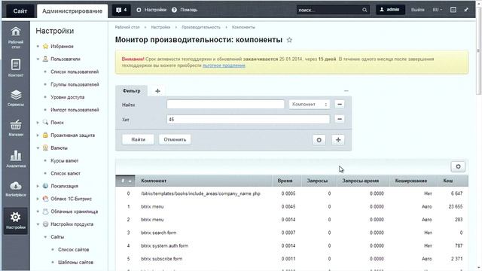
Task: Add page to favorites with star icon
Action: (289, 40)
